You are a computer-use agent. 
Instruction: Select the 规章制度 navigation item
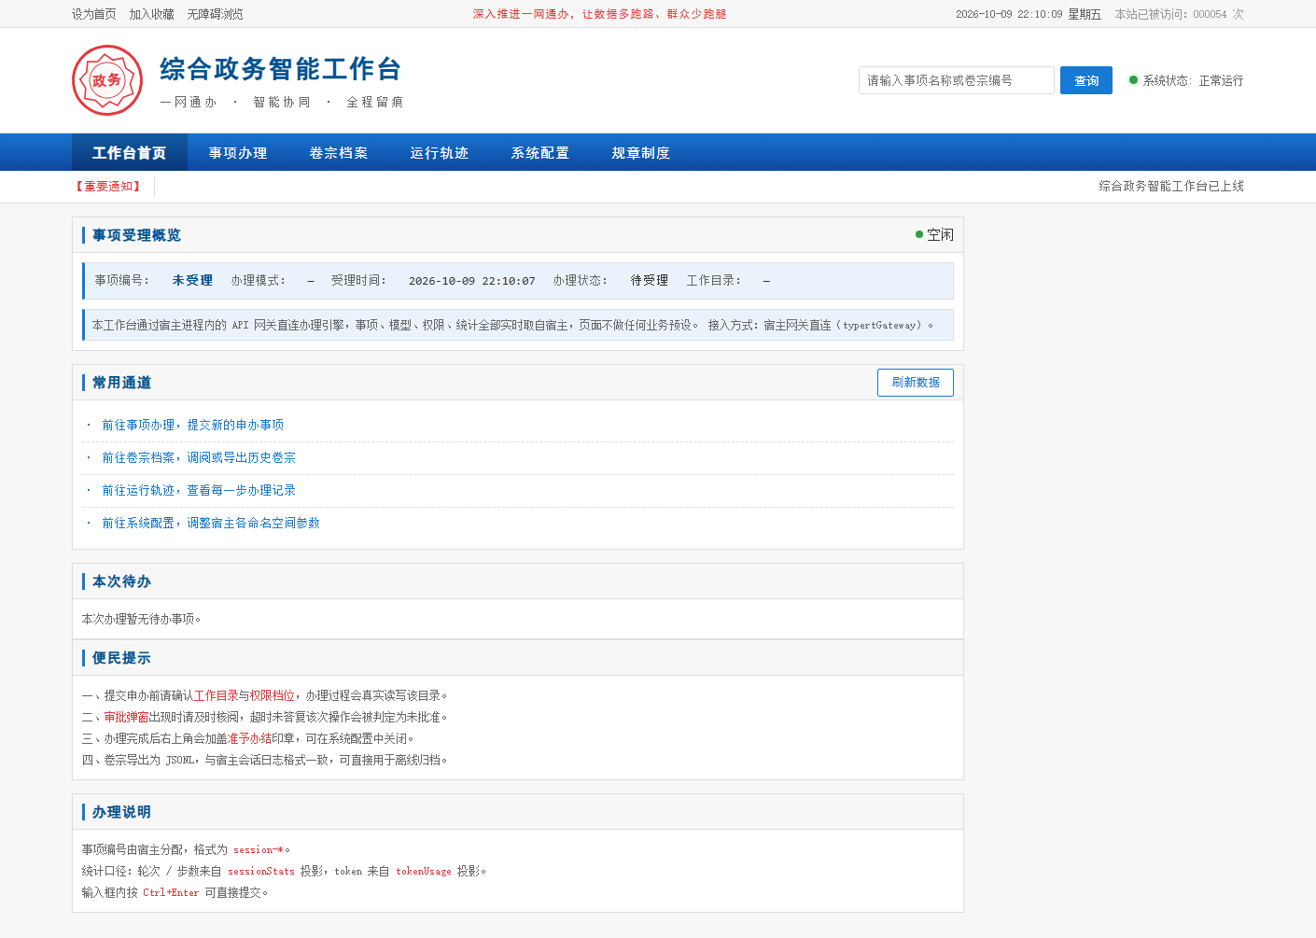(x=641, y=152)
